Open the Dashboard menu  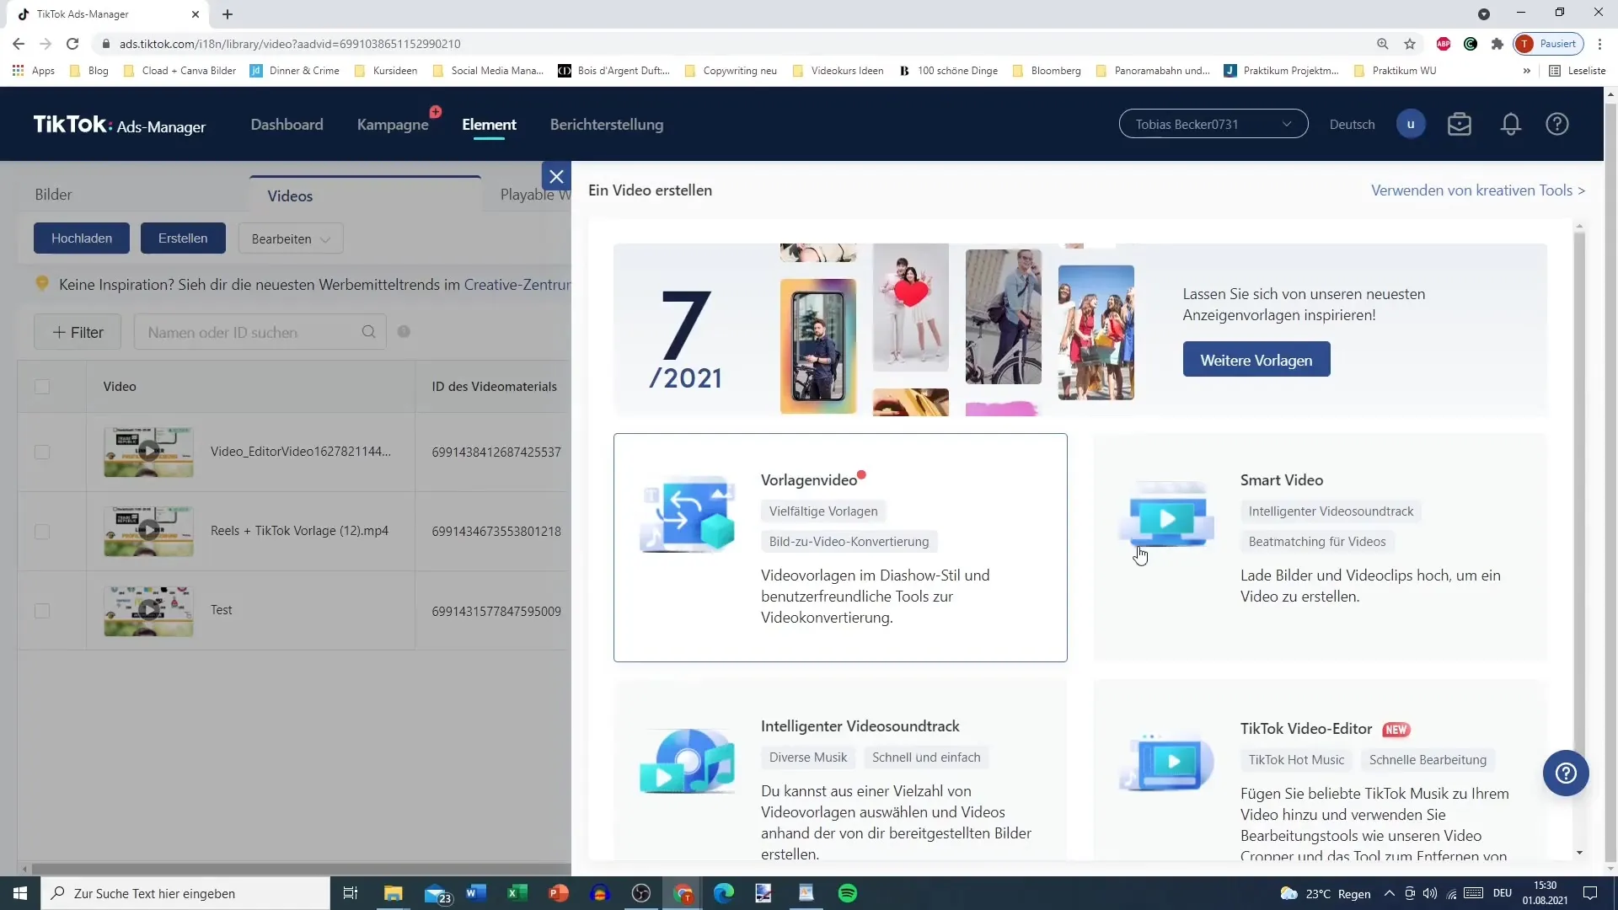(287, 125)
